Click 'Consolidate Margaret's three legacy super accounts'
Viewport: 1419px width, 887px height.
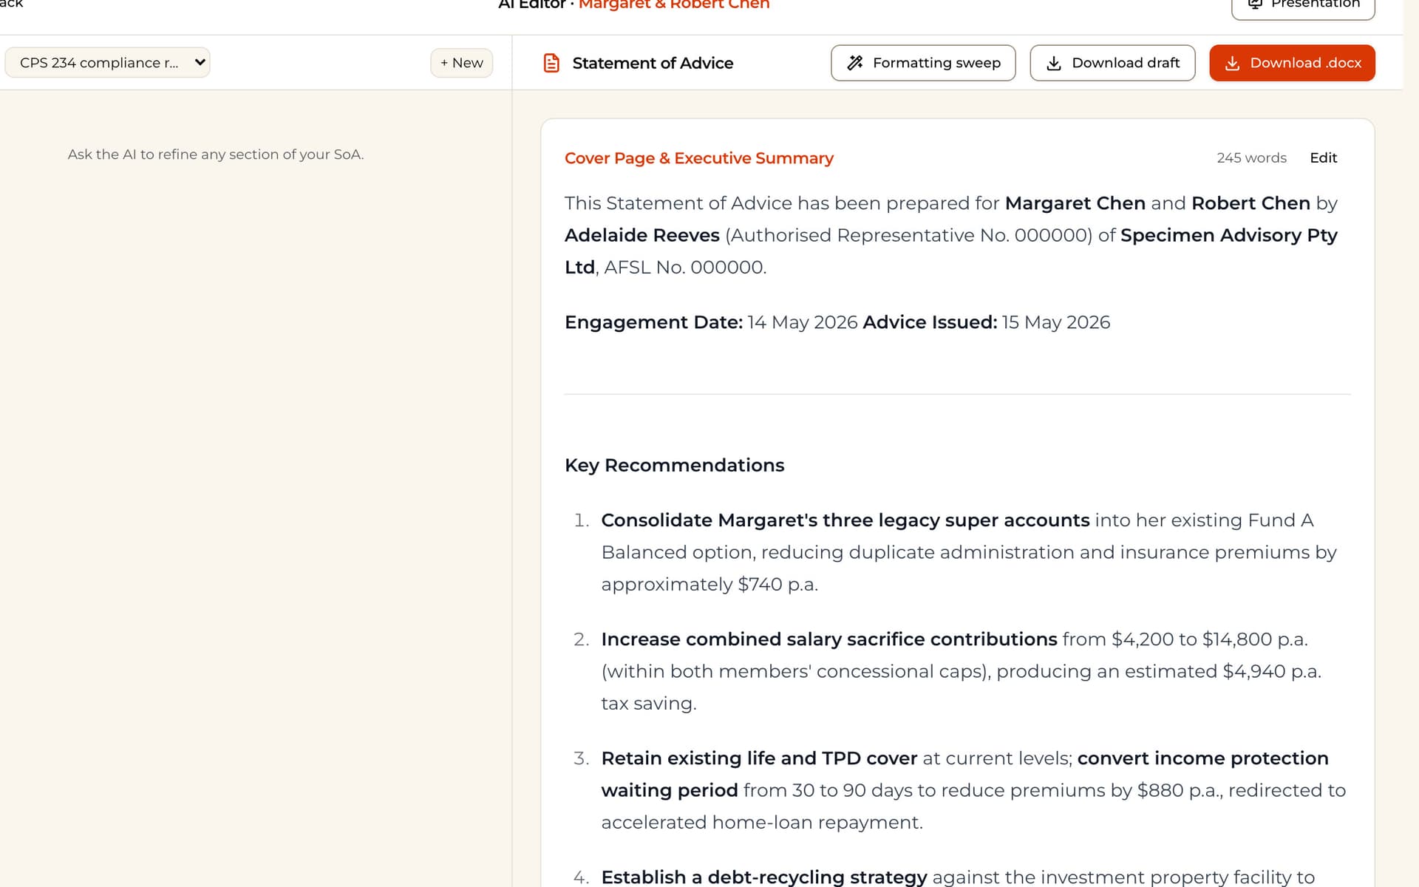[x=845, y=520]
